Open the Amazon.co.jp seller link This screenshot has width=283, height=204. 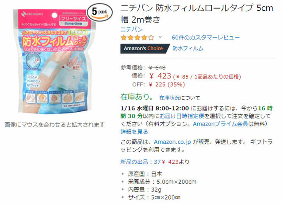point(172,142)
